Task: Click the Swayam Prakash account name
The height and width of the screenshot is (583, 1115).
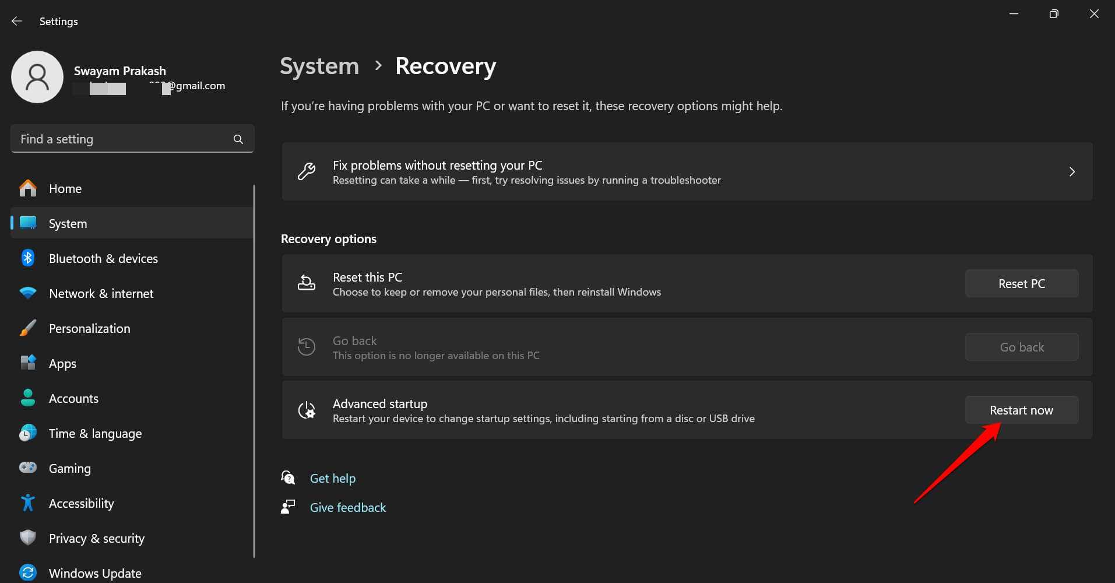Action: (120, 71)
